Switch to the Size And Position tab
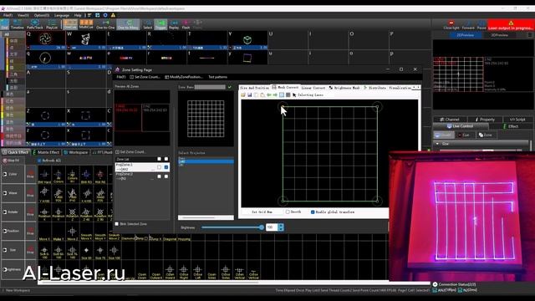Image resolution: width=535 pixels, height=301 pixels. pyautogui.click(x=254, y=88)
